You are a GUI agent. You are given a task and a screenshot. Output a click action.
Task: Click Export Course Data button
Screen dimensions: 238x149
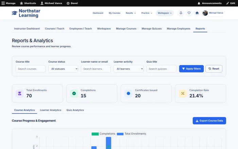click(209, 121)
